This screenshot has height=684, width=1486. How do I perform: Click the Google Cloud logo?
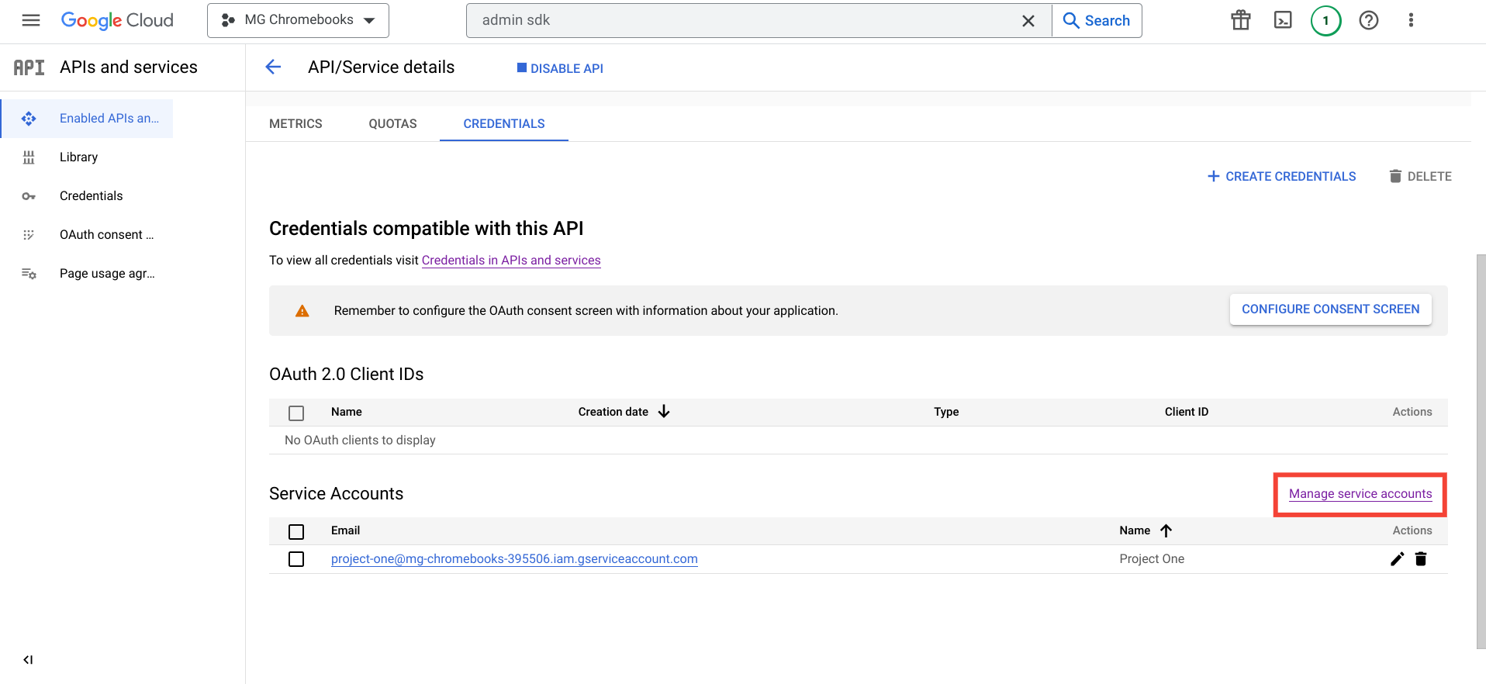[x=117, y=21]
